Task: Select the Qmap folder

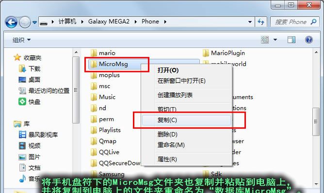Action: pos(103,141)
